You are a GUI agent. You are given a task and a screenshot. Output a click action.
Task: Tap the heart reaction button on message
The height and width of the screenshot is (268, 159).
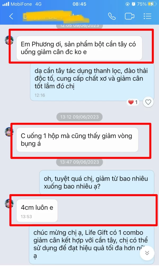tap(148, 102)
